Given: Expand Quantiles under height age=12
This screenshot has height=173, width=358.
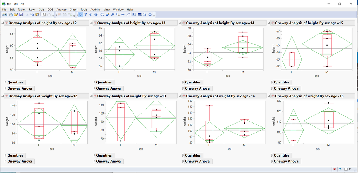Looking at the screenshot, I should pos(6,82).
